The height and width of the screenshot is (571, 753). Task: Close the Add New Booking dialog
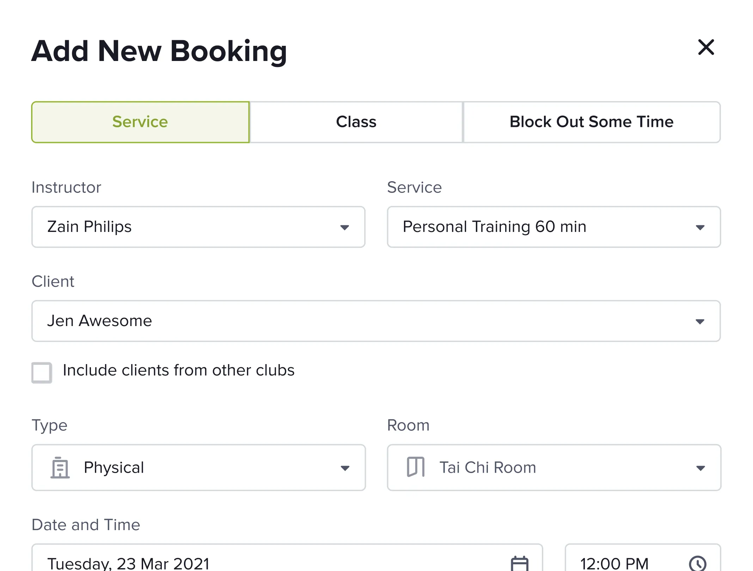[706, 47]
